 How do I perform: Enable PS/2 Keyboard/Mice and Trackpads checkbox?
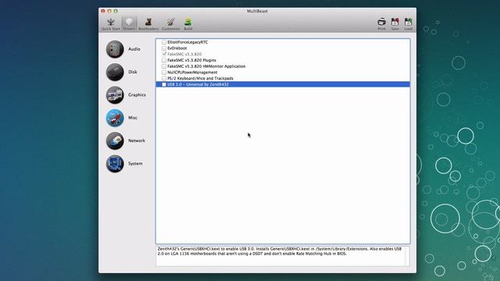pos(164,78)
